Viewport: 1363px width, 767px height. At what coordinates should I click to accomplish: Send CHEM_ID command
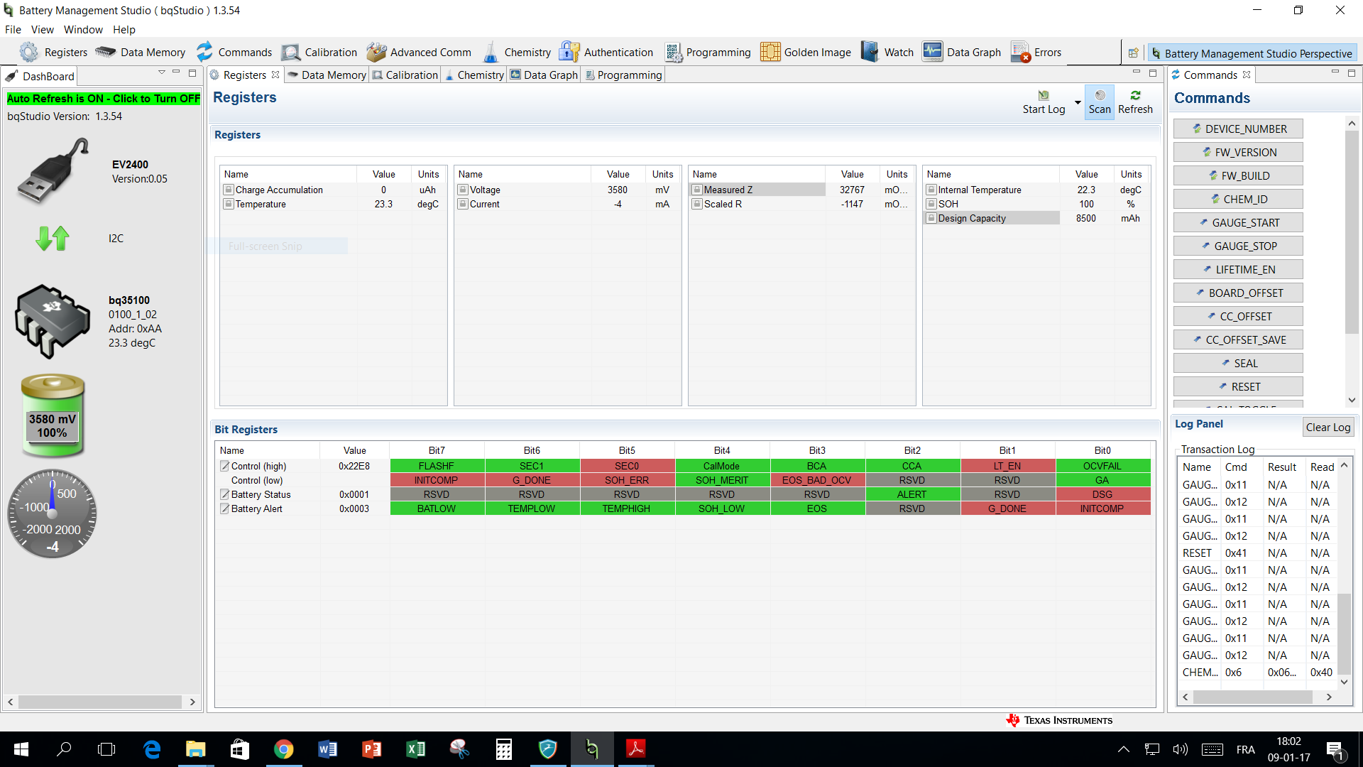tap(1238, 199)
